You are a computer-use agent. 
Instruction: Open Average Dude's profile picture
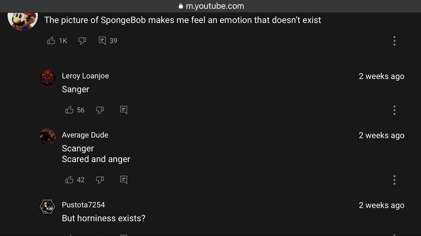[x=47, y=137]
